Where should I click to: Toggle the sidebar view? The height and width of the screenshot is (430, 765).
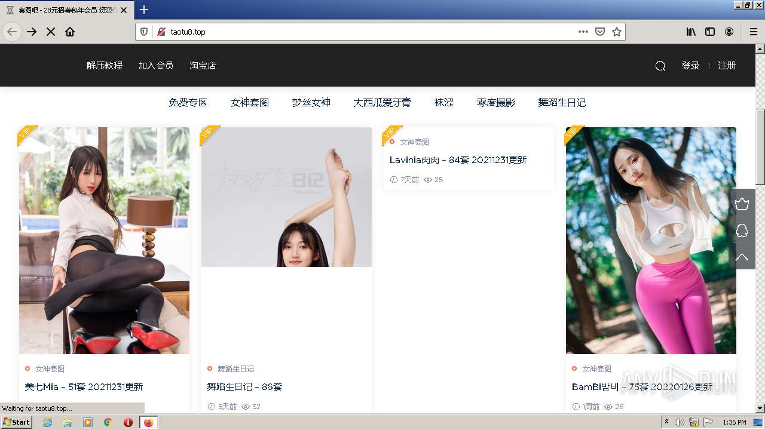(x=710, y=32)
